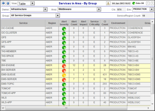Click yellow severity icon for EMS-QUEUE

pos(64,75)
